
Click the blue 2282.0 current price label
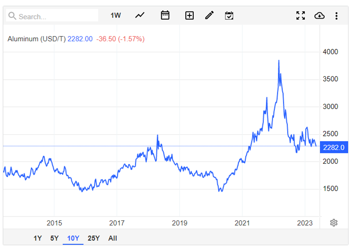click(x=334, y=148)
